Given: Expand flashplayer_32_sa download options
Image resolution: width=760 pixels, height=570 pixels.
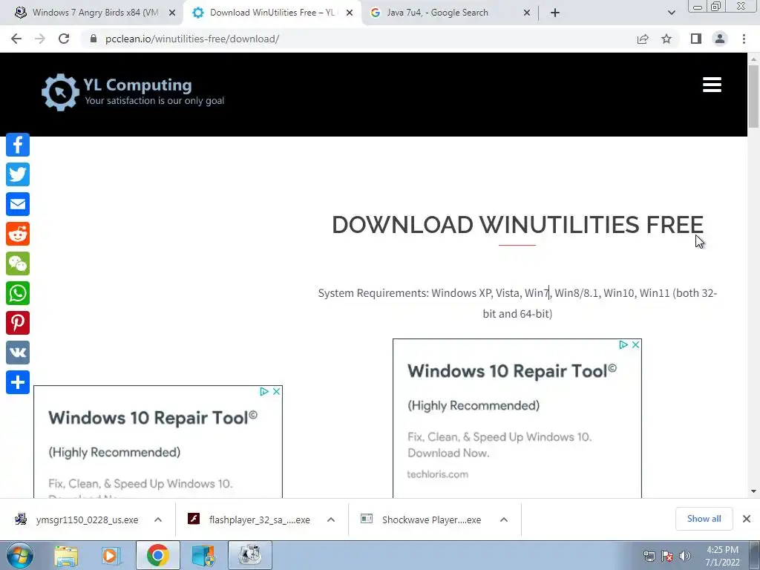Looking at the screenshot, I should tap(331, 520).
